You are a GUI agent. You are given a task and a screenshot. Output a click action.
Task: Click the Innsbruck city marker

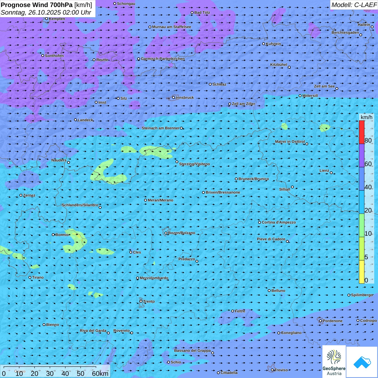tap(174, 97)
